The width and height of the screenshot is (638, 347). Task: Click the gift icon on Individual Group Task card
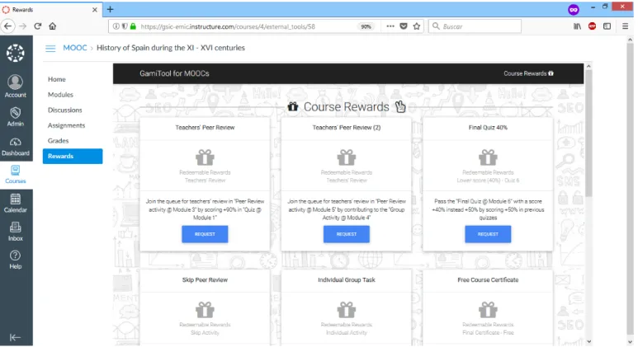pos(347,310)
